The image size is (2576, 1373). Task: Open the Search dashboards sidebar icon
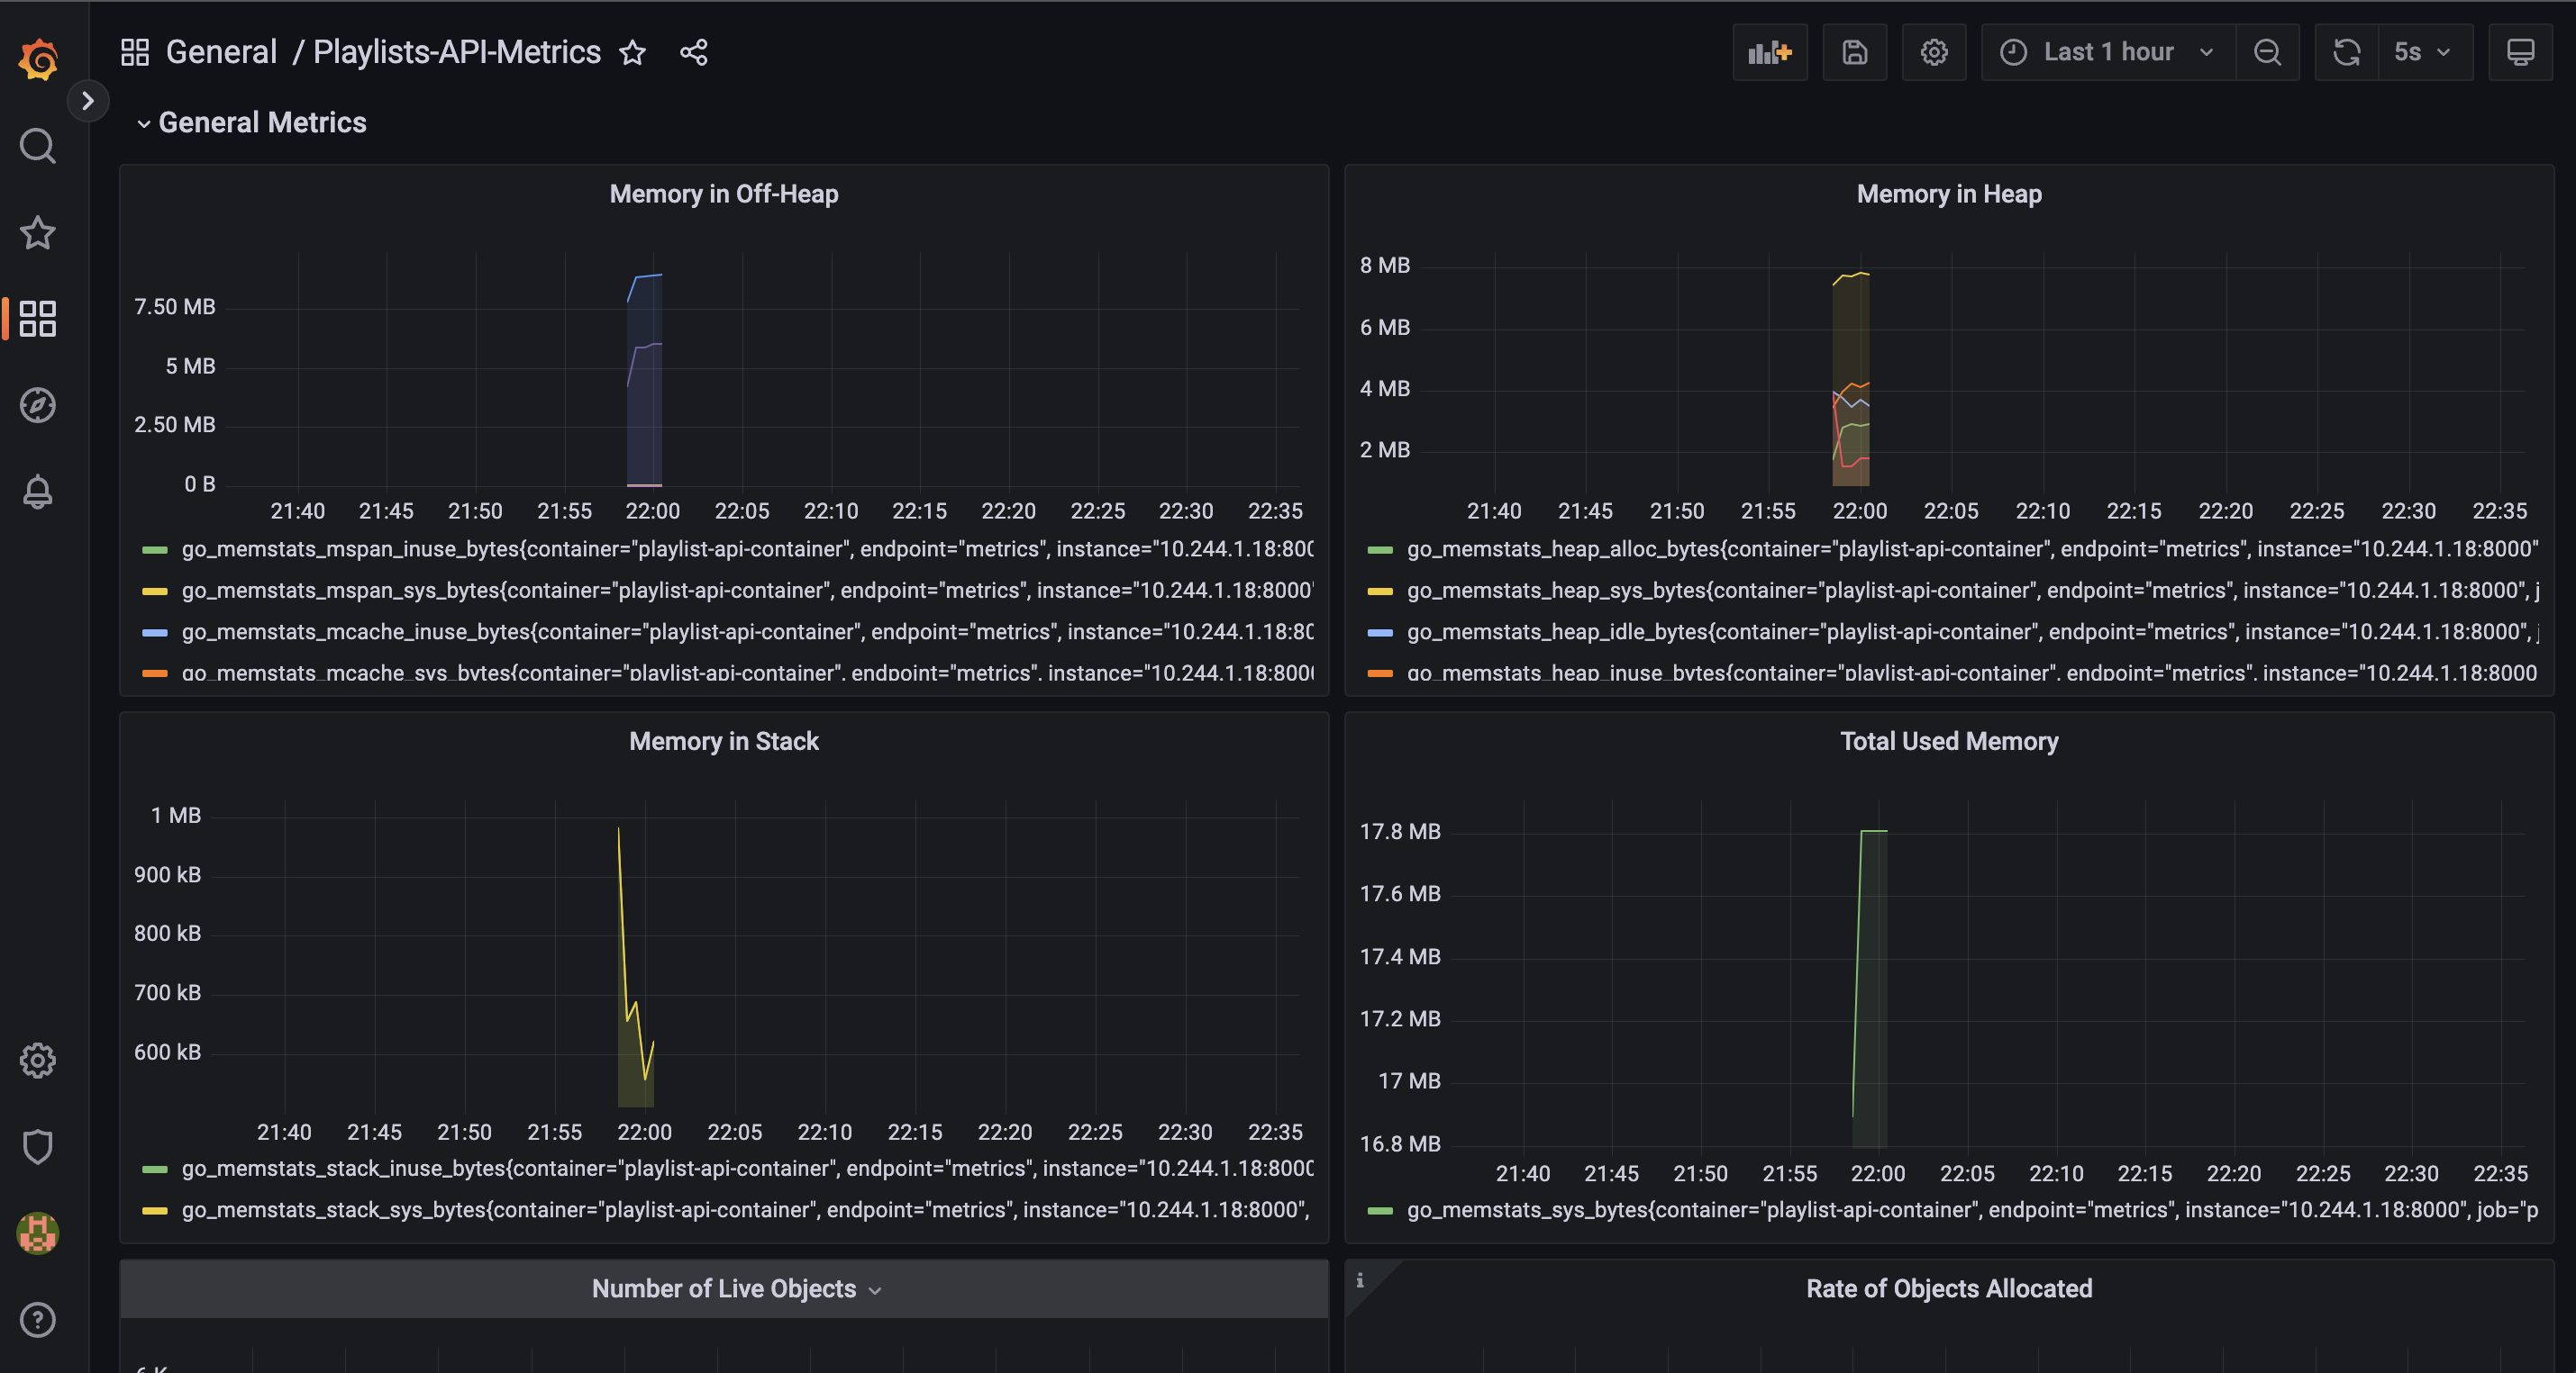click(38, 146)
